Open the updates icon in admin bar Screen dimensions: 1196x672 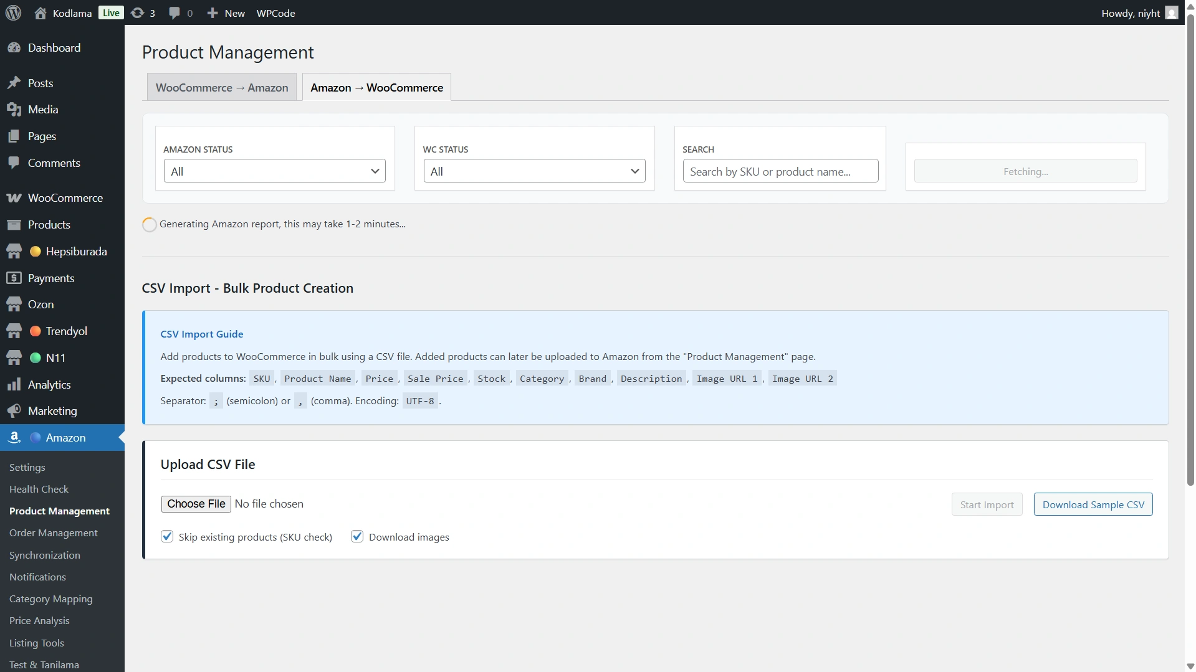pyautogui.click(x=138, y=12)
